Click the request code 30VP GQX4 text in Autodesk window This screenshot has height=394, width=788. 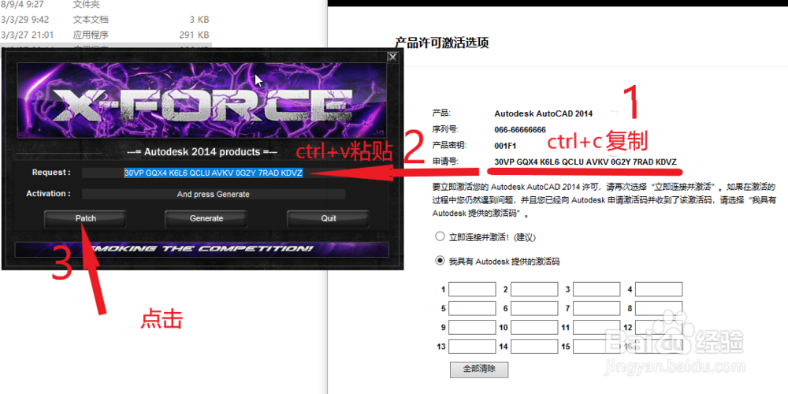[585, 162]
